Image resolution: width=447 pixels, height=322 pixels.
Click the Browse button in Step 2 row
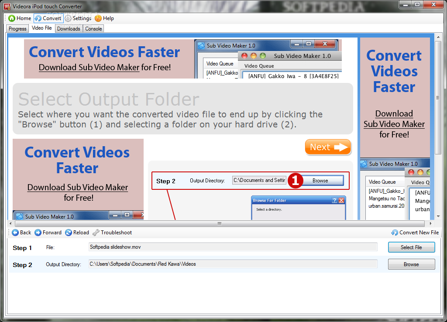click(411, 264)
